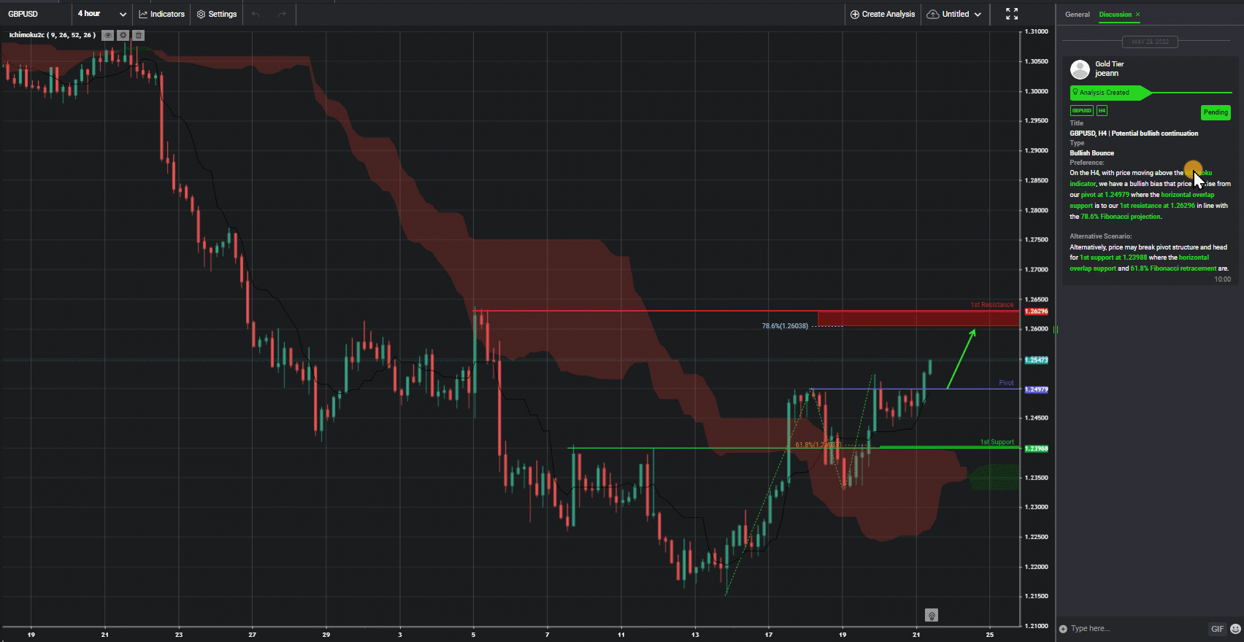Click the 1st Resistance price label 1.26296
Image resolution: width=1244 pixels, height=642 pixels.
pyautogui.click(x=1037, y=312)
